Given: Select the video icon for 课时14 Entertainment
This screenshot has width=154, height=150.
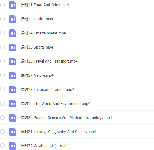Looking at the screenshot, I should click(13, 33).
